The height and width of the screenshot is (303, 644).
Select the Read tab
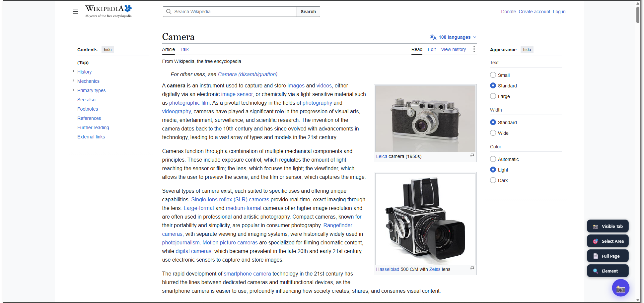tap(417, 49)
